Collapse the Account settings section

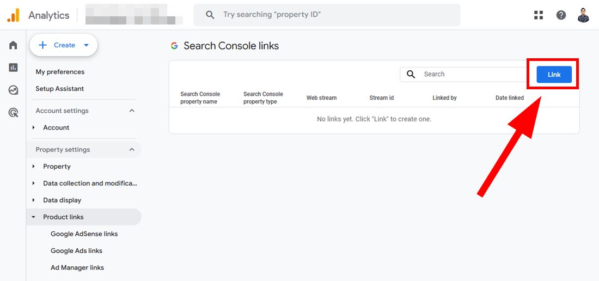[132, 111]
